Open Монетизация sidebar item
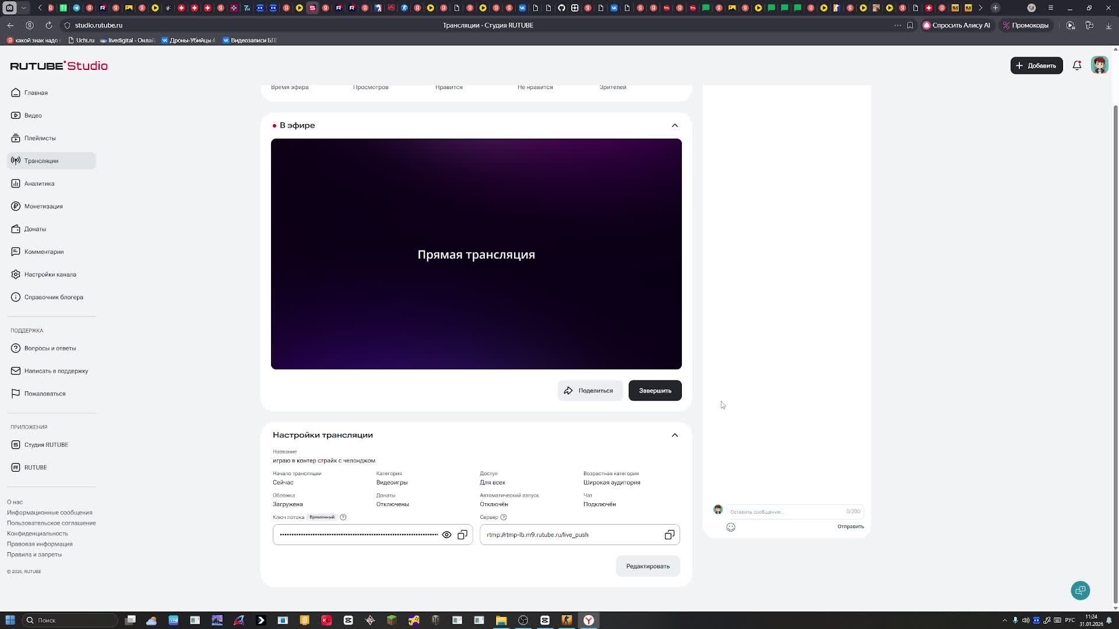This screenshot has width=1119, height=629. click(x=43, y=206)
